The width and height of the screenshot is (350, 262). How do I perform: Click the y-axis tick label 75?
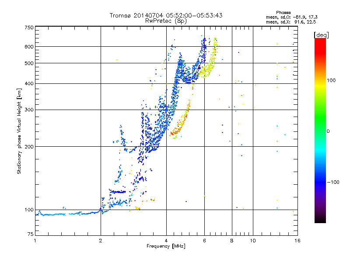tap(31, 234)
